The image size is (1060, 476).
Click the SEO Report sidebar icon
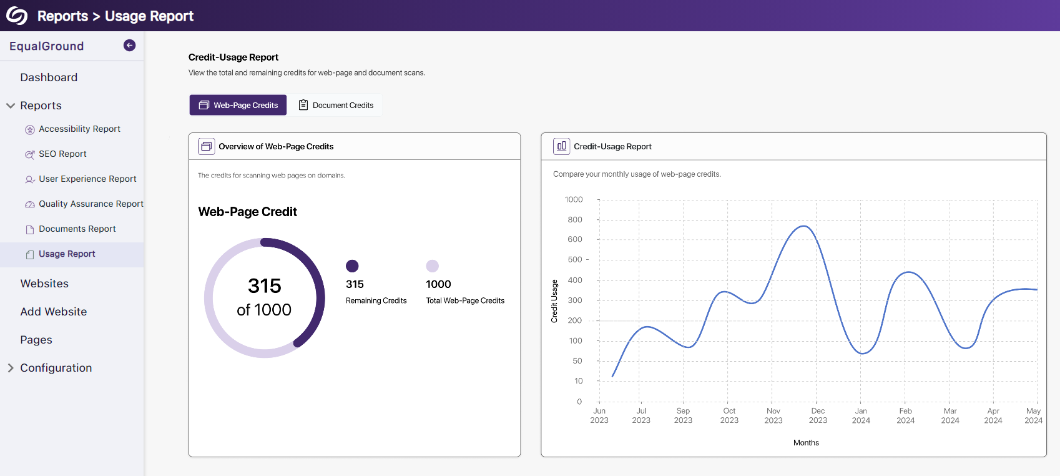pyautogui.click(x=29, y=155)
